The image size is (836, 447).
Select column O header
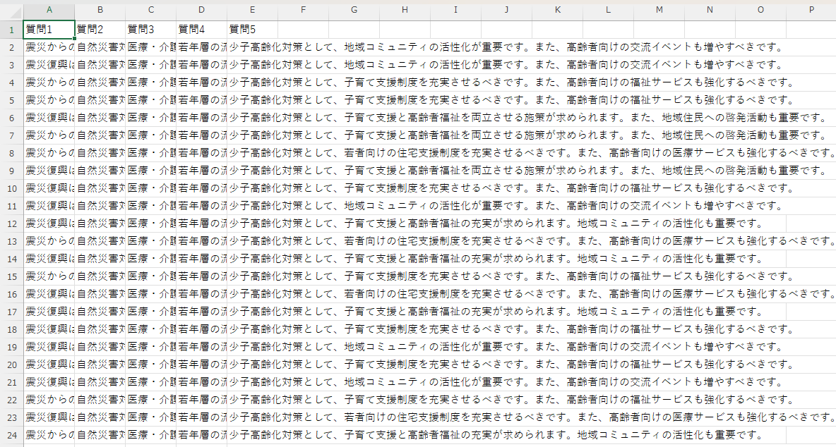click(760, 10)
